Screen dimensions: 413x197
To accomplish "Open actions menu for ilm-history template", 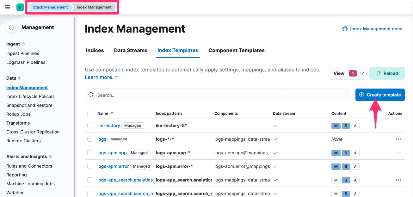I will (x=398, y=126).
